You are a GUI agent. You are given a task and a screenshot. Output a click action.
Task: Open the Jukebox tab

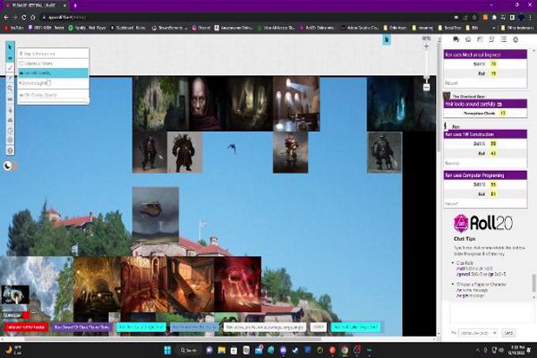491,39
